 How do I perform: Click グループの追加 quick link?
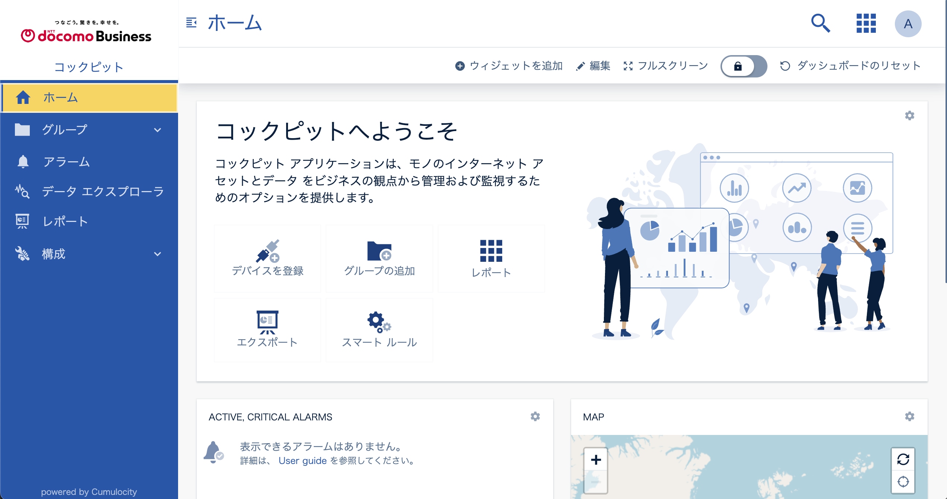click(x=379, y=258)
